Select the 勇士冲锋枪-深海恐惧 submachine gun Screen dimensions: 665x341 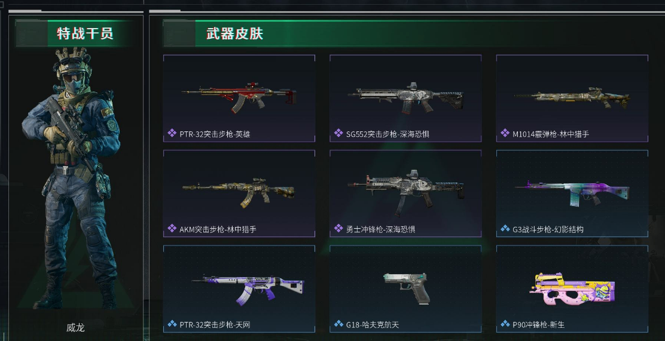405,193
